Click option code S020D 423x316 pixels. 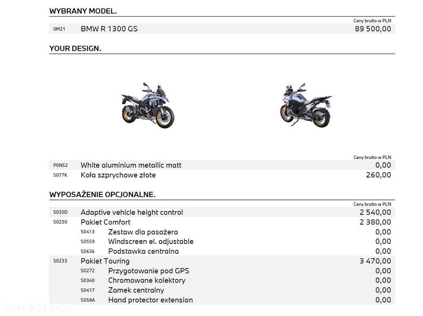click(60, 212)
